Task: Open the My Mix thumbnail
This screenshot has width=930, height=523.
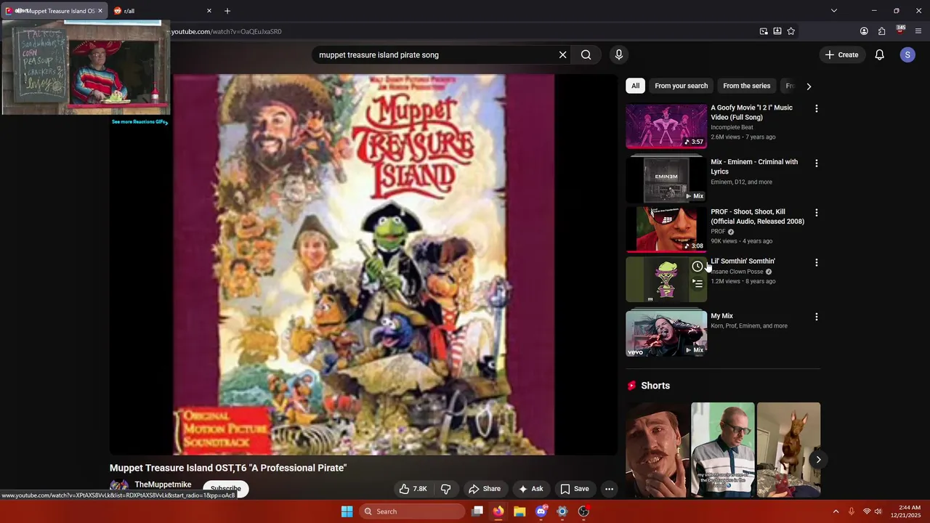Action: (x=666, y=333)
